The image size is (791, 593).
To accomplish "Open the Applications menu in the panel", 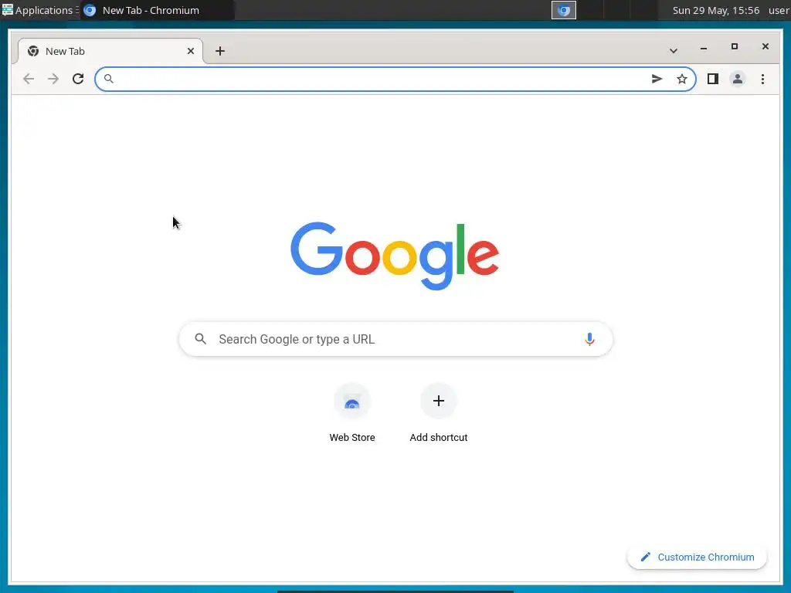I will (39, 10).
